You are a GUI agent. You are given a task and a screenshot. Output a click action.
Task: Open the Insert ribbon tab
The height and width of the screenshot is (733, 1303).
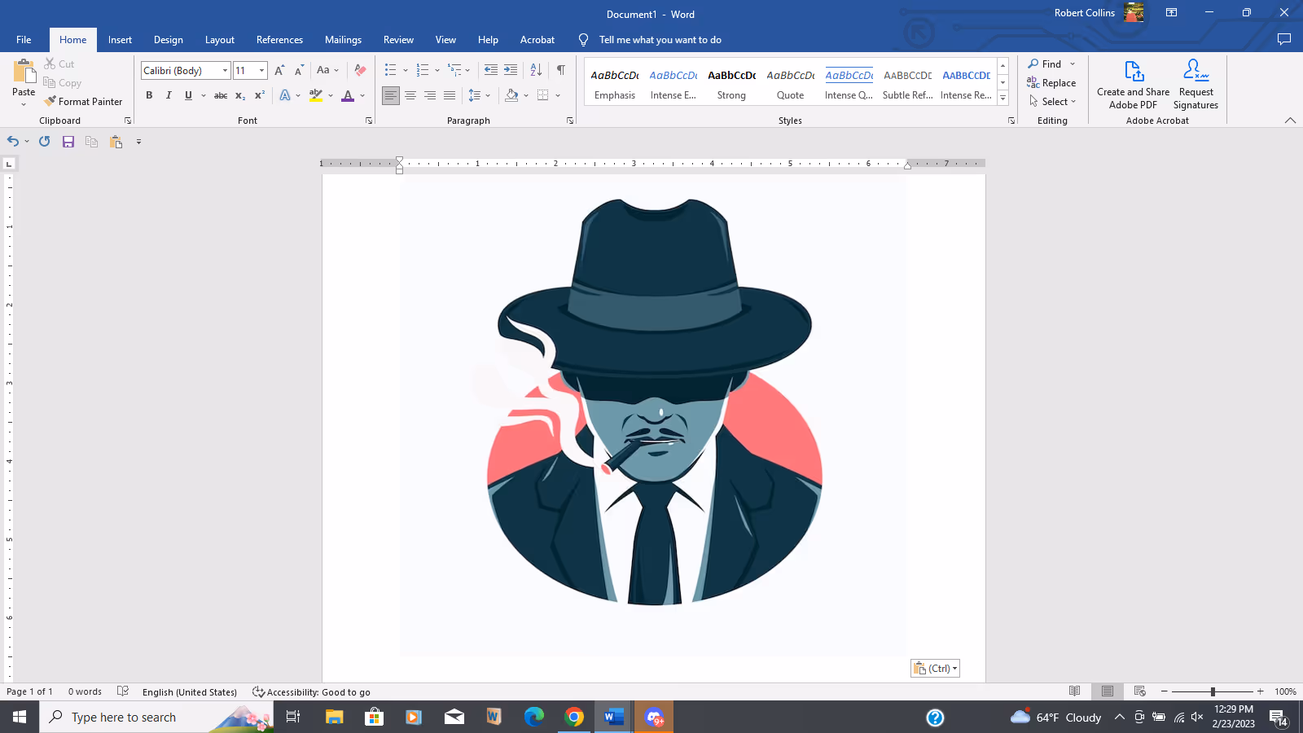pyautogui.click(x=120, y=40)
